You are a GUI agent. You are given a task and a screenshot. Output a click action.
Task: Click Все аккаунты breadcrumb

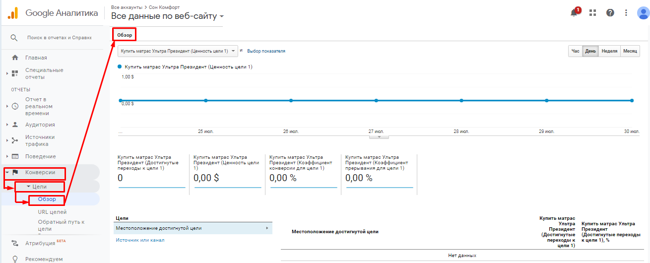click(126, 7)
